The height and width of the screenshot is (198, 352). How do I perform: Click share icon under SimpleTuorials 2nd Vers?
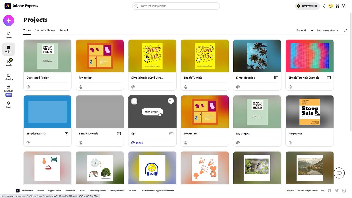point(133,87)
